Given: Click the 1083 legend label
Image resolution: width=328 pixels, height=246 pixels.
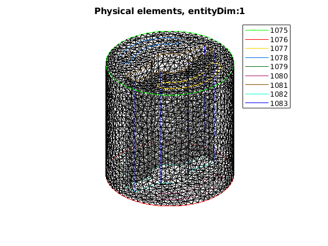Looking at the screenshot, I should coord(279,103).
